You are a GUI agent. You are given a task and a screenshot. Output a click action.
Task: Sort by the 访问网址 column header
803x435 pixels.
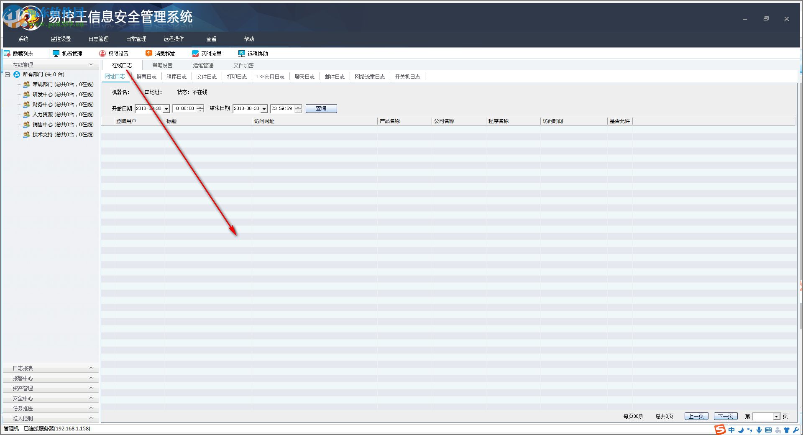click(x=315, y=121)
